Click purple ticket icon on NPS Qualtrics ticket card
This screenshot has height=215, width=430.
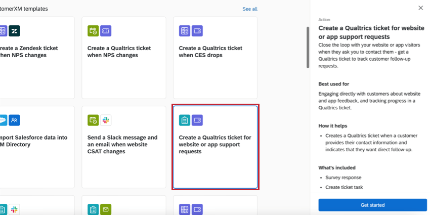click(x=106, y=31)
